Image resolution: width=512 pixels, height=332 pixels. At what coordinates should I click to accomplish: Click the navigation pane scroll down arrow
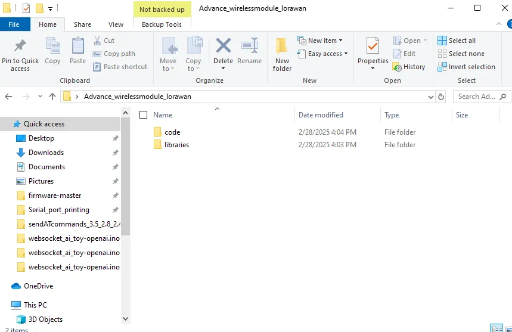(x=125, y=319)
